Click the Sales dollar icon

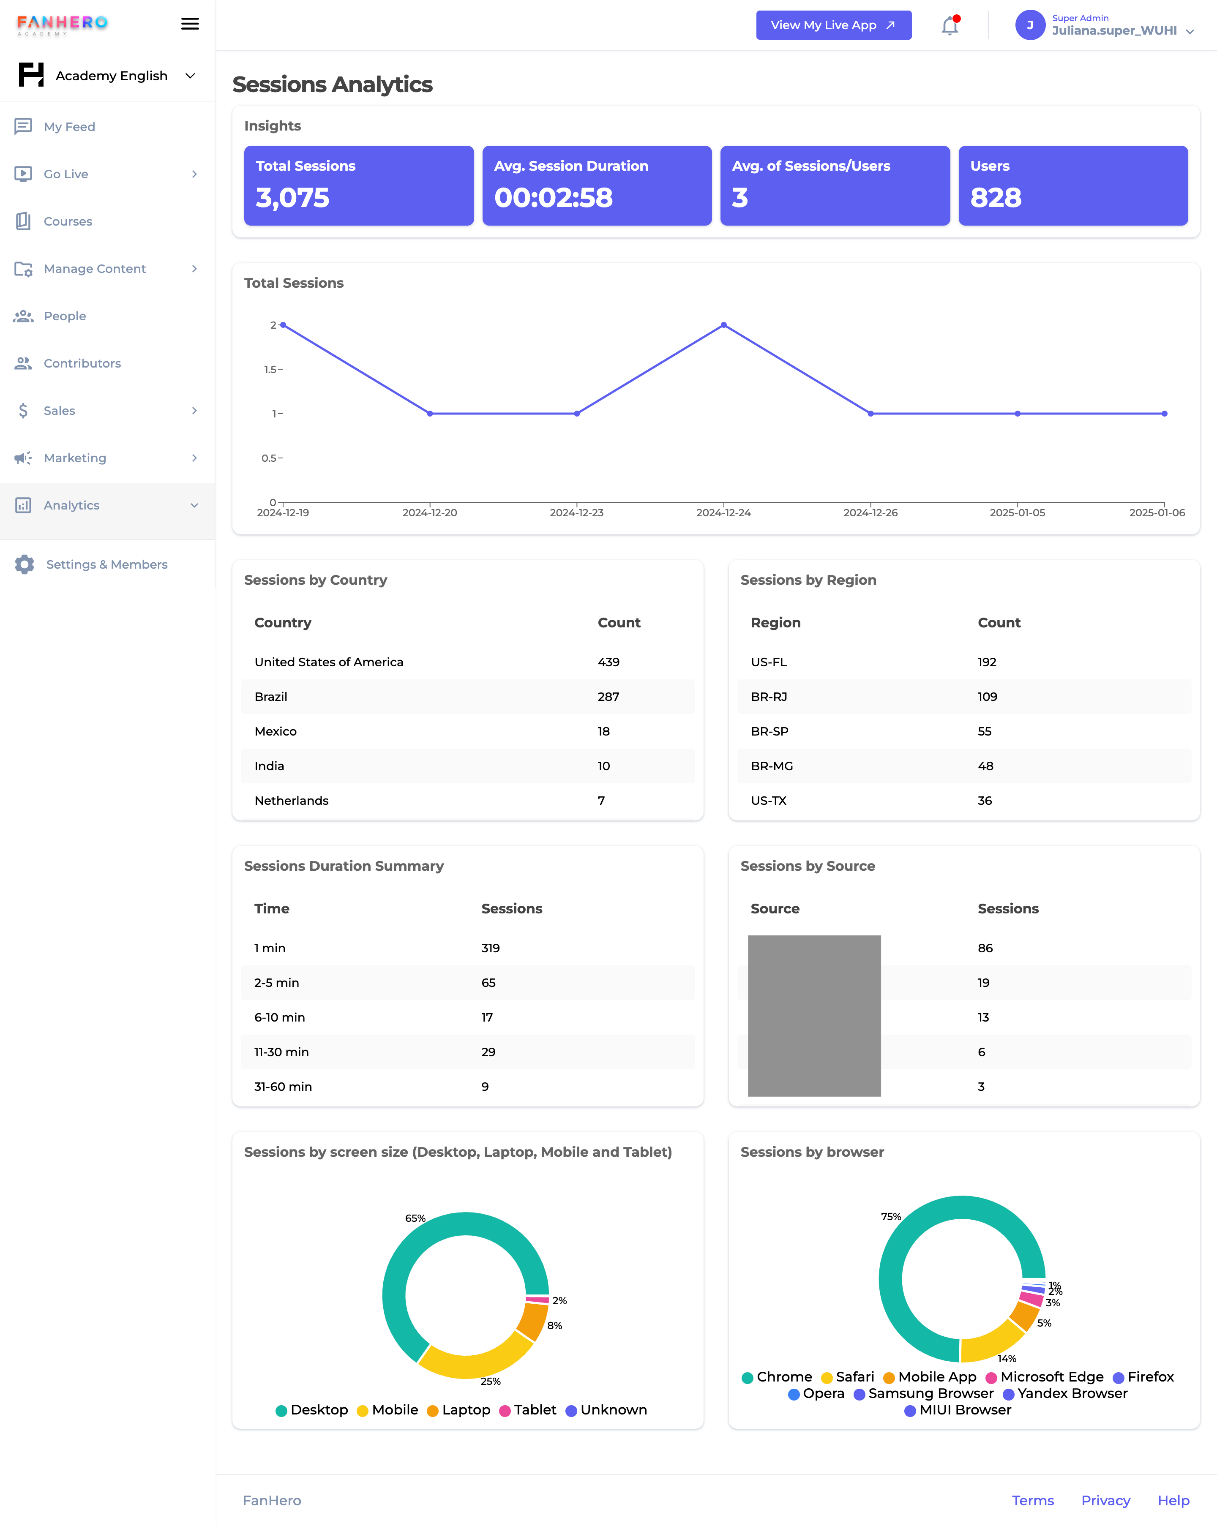(23, 411)
